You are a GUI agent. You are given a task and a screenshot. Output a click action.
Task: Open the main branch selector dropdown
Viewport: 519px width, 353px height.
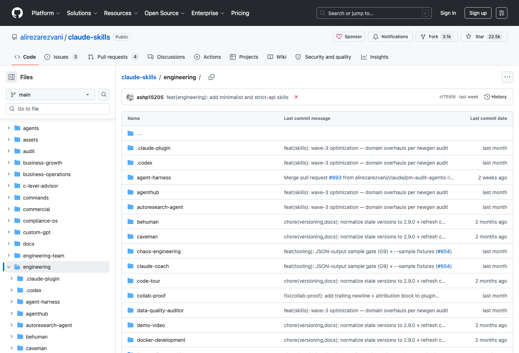(50, 94)
